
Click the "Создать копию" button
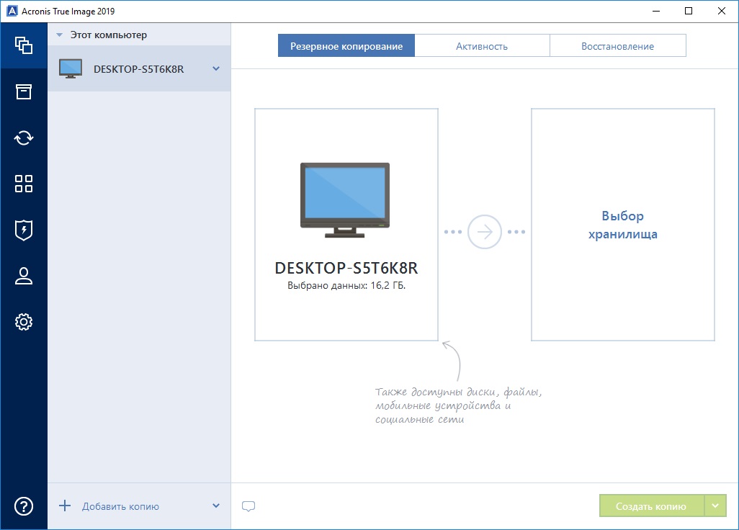651,506
